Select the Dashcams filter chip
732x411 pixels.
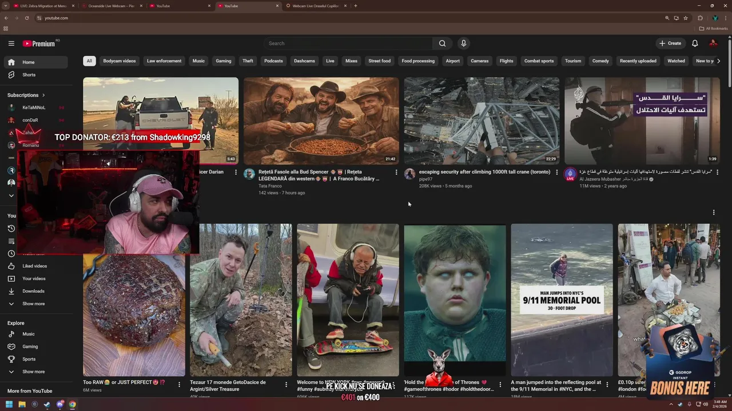coord(304,61)
